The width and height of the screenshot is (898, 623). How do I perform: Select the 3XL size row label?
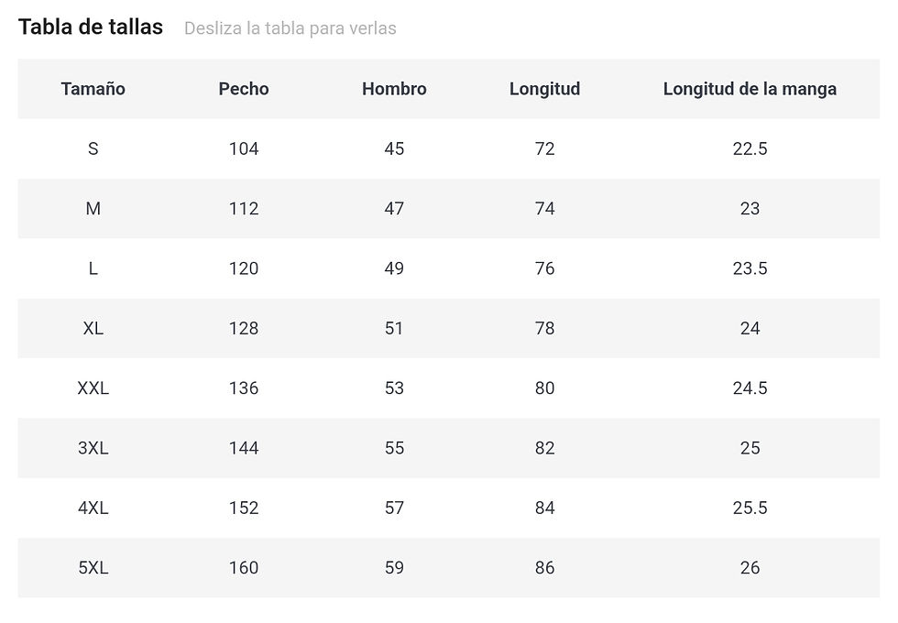pos(93,448)
